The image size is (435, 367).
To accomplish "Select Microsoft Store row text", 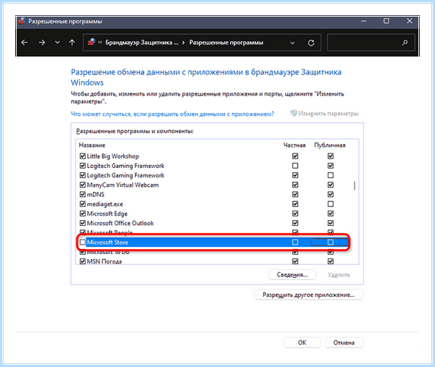I will point(107,242).
